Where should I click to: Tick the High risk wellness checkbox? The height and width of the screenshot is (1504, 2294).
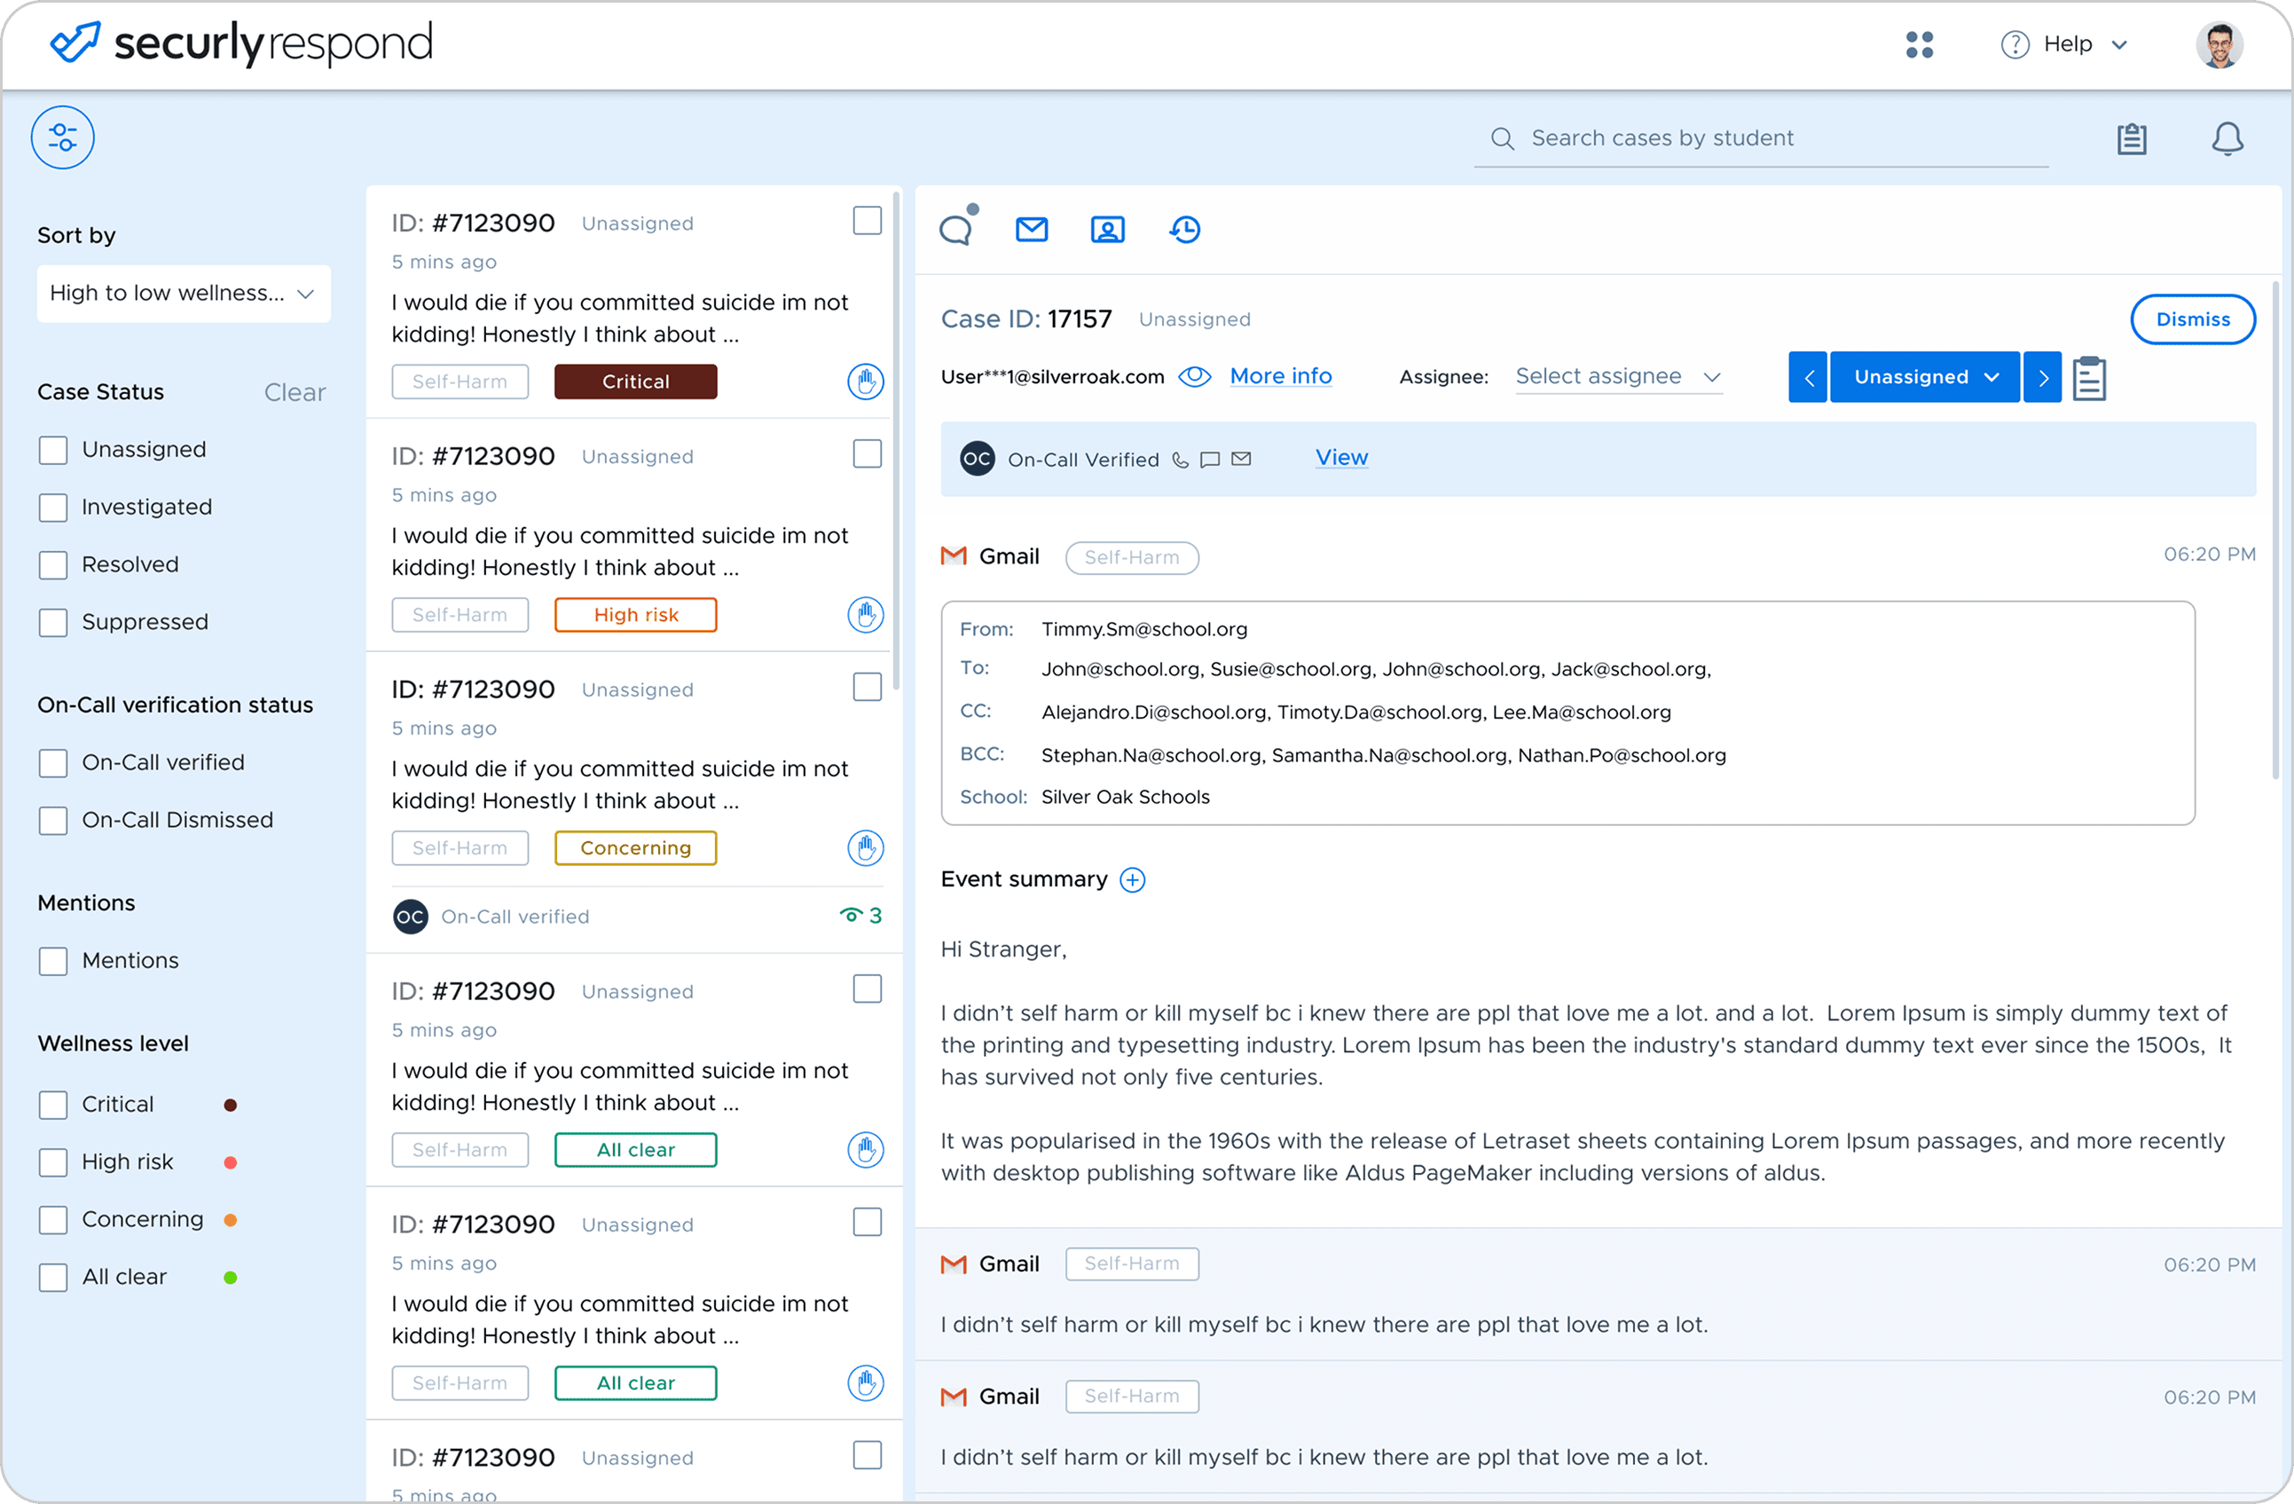pos(53,1161)
